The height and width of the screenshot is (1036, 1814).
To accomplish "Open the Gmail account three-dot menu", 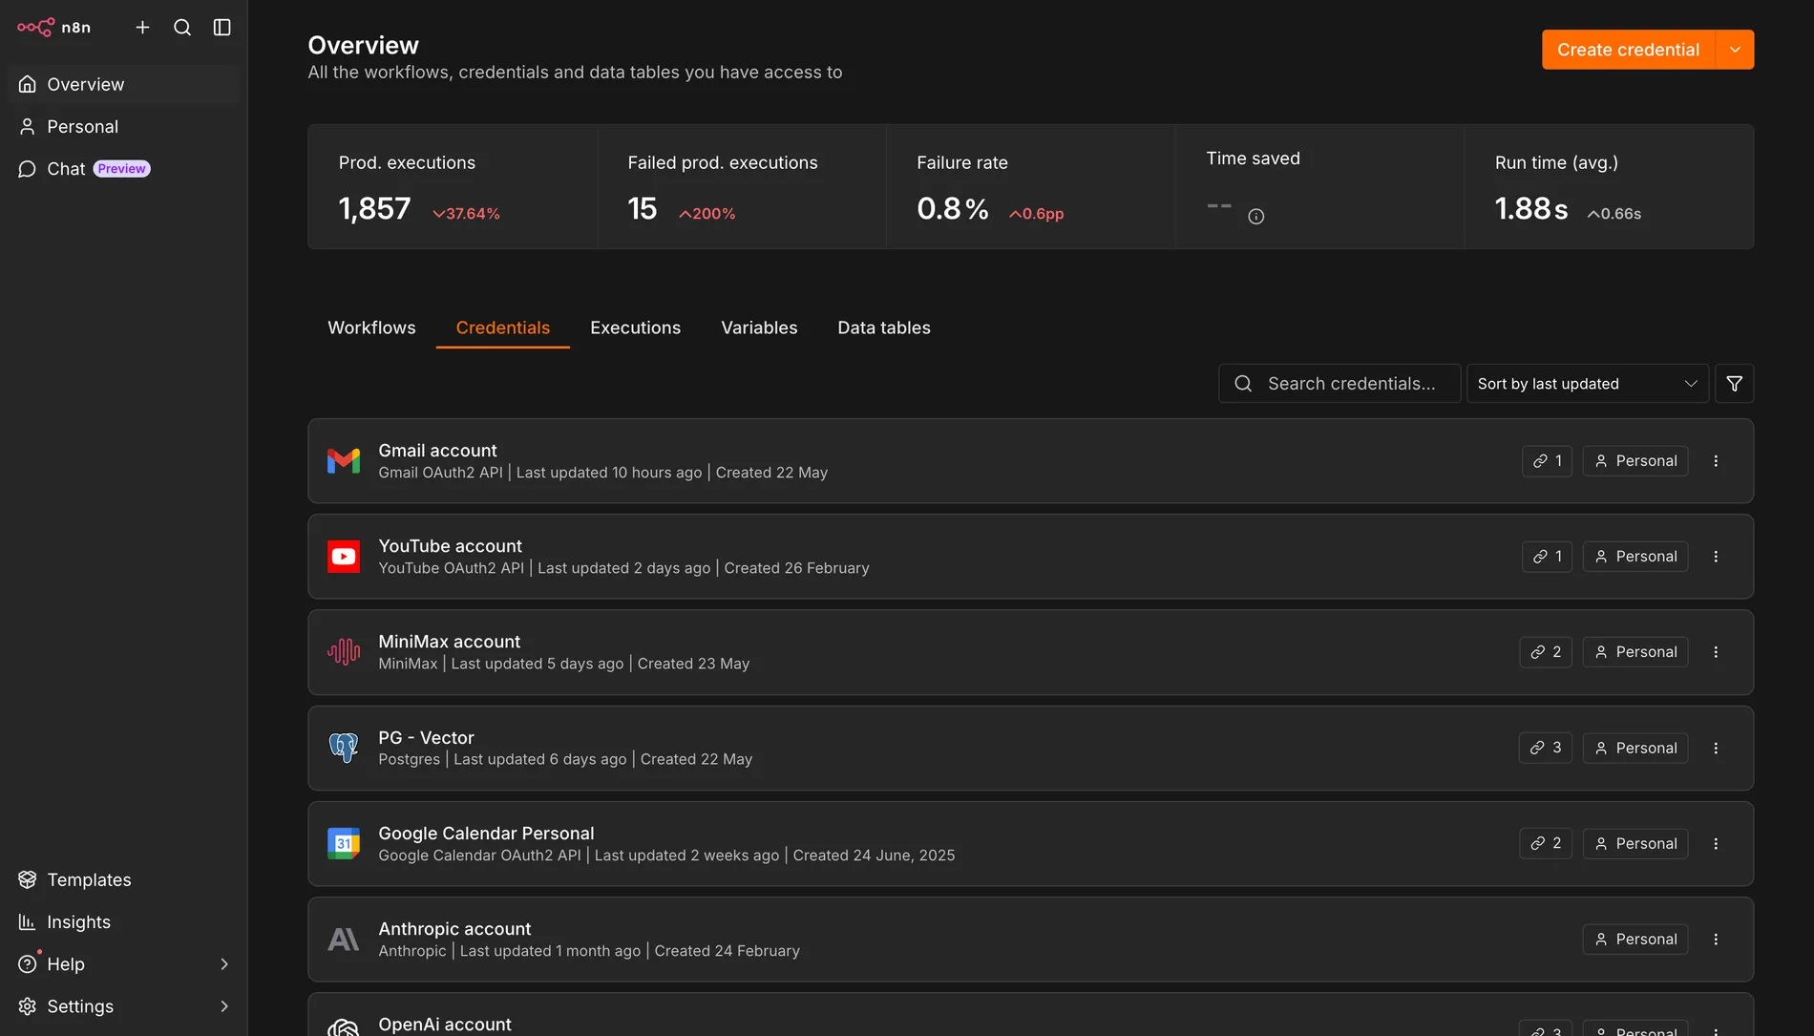I will point(1716,461).
